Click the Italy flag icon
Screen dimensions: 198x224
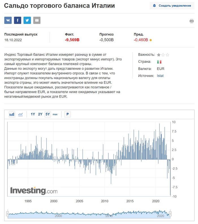(159, 62)
